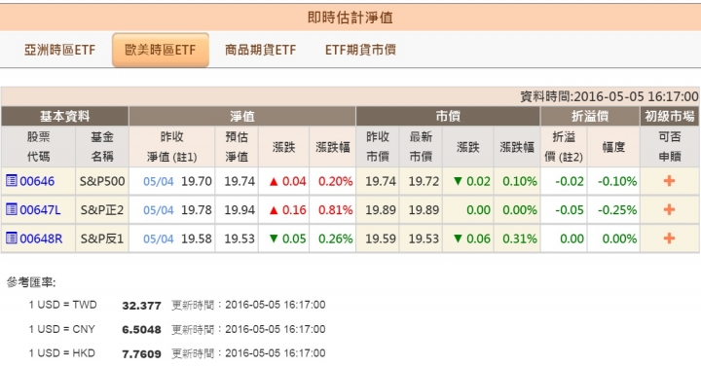The width and height of the screenshot is (701, 367).
Task: Click the 0.20% NAV change of 00646
Action: pyautogui.click(x=335, y=181)
